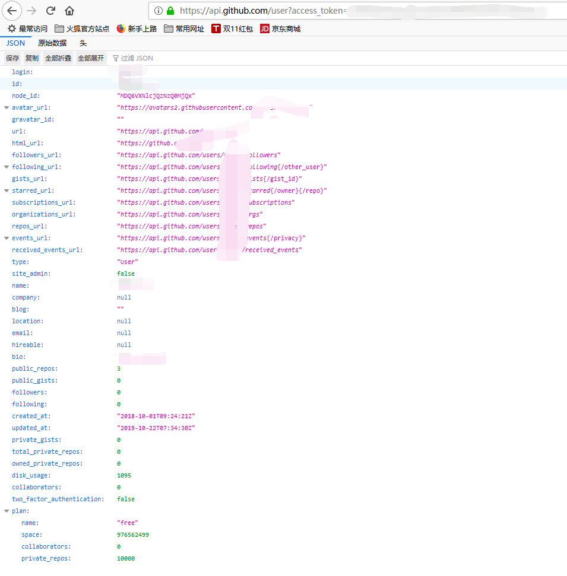Switch to the 头 headers tab

click(83, 43)
